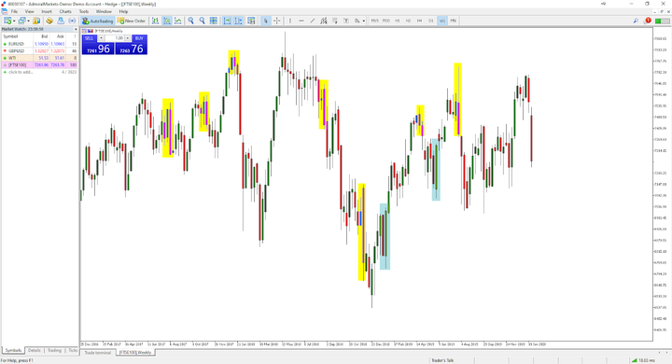Select the horizontal line drawing tool
This screenshot has height=364, width=672.
point(301,21)
